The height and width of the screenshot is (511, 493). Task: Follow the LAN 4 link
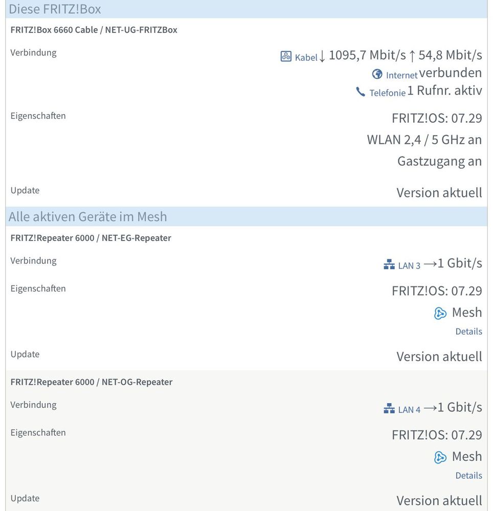(409, 410)
